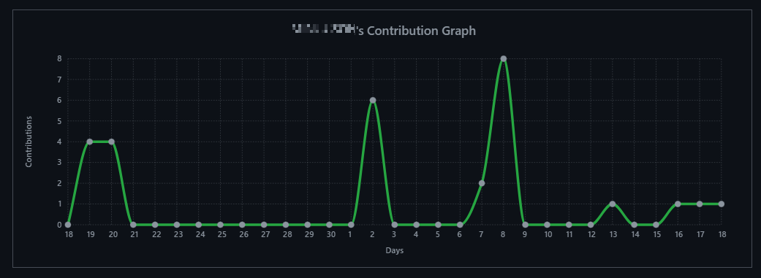Click the x-axis day label 2
Screen dimensions: 761x278
(x=372, y=234)
